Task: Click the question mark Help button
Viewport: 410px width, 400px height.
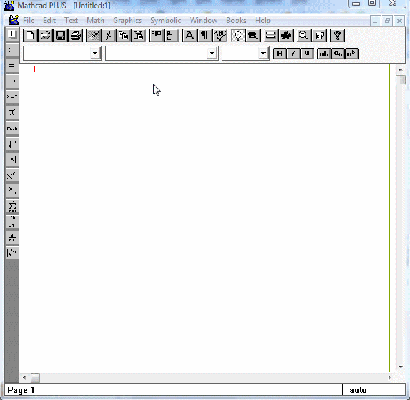Action: pyautogui.click(x=337, y=36)
